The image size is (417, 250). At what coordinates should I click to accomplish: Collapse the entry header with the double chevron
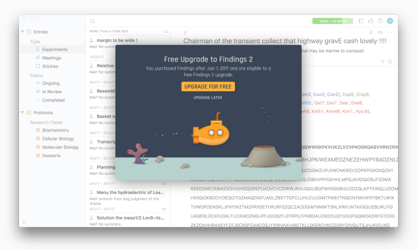click(x=185, y=32)
